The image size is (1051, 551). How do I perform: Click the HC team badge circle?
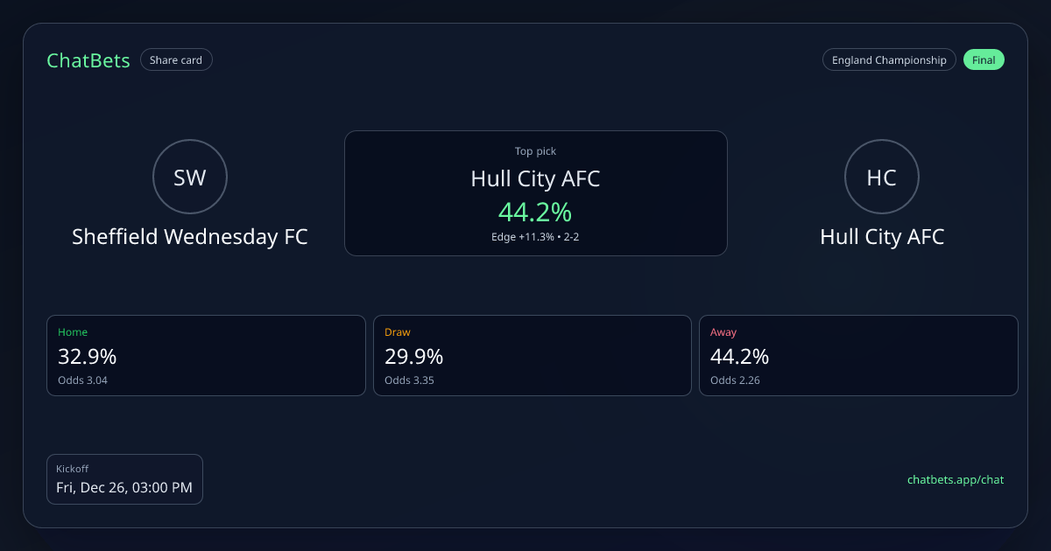coord(881,178)
